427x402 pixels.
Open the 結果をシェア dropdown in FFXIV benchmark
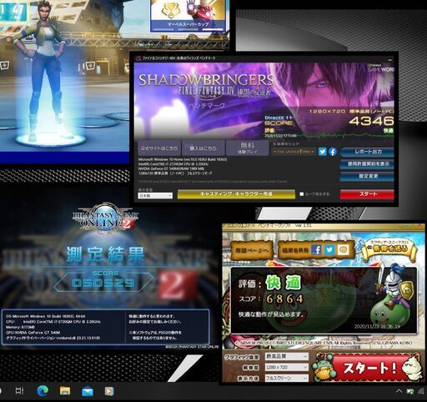(294, 152)
